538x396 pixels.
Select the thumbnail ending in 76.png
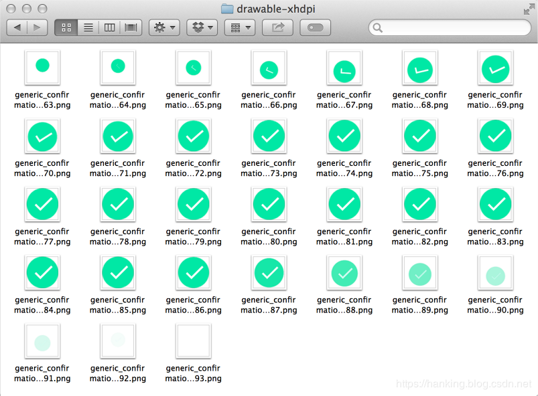point(495,136)
